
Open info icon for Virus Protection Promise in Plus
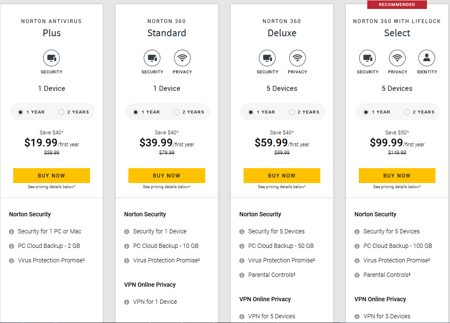[12, 261]
